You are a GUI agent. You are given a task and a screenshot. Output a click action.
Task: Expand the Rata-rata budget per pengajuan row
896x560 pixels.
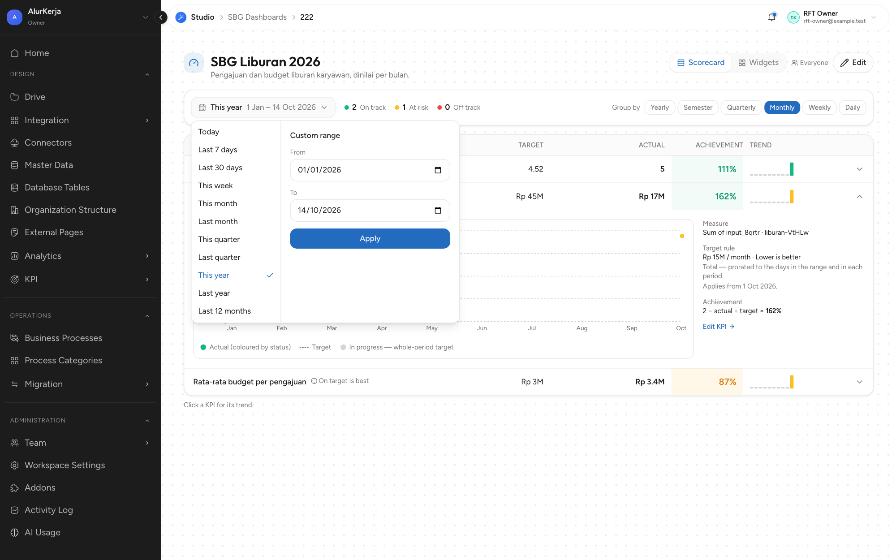point(859,382)
